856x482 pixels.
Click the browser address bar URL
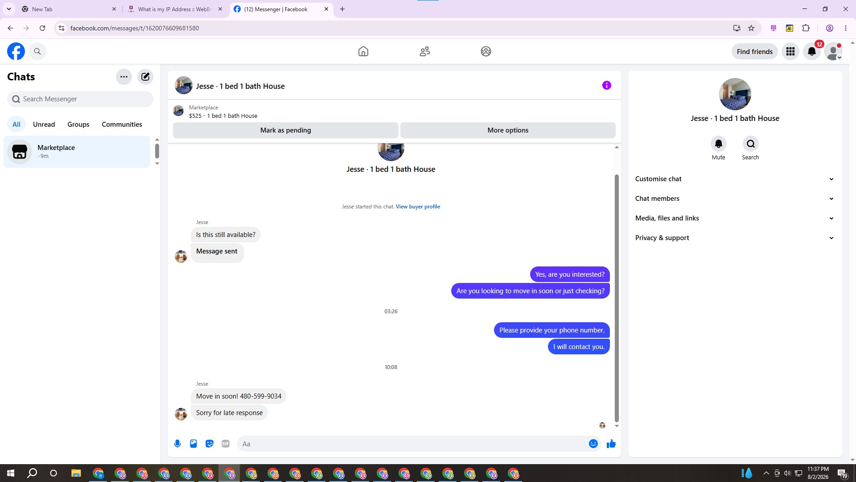point(135,28)
